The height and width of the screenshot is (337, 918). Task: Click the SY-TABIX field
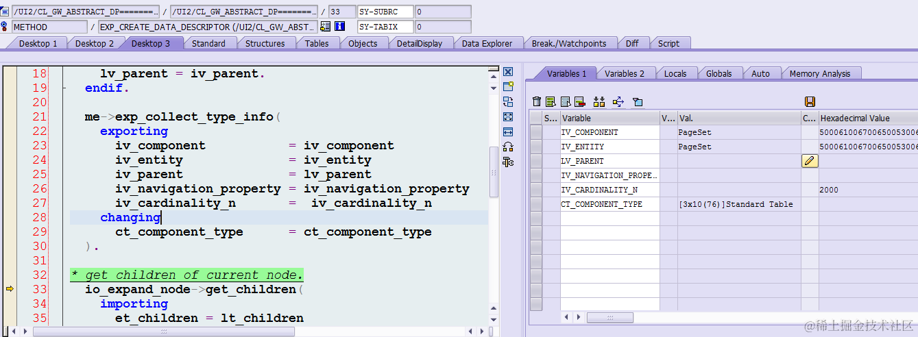[386, 27]
